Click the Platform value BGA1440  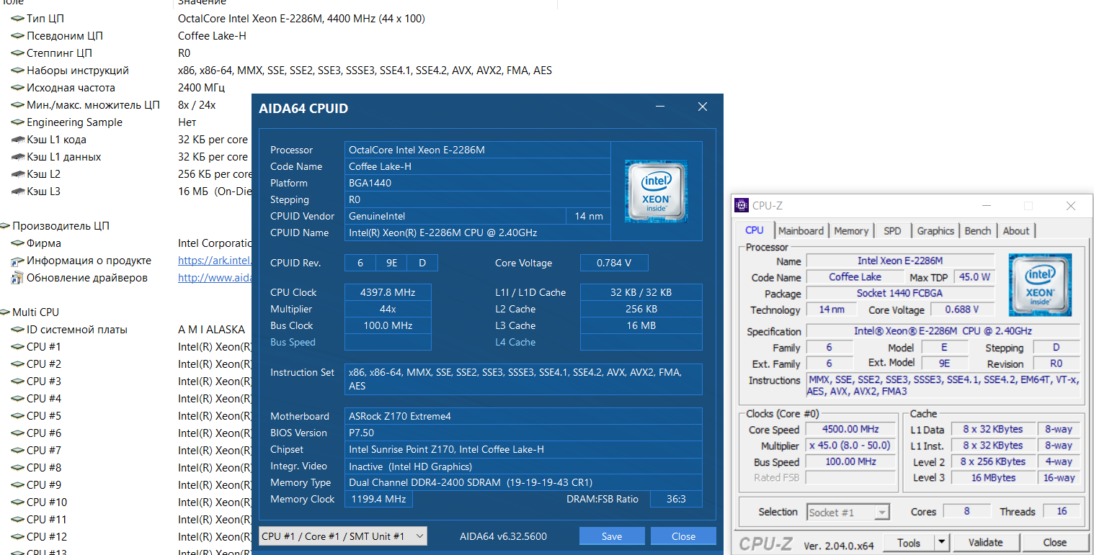click(477, 183)
